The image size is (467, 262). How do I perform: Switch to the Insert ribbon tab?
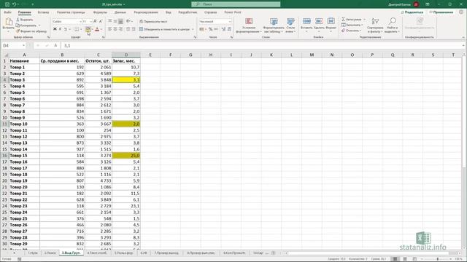[43, 12]
